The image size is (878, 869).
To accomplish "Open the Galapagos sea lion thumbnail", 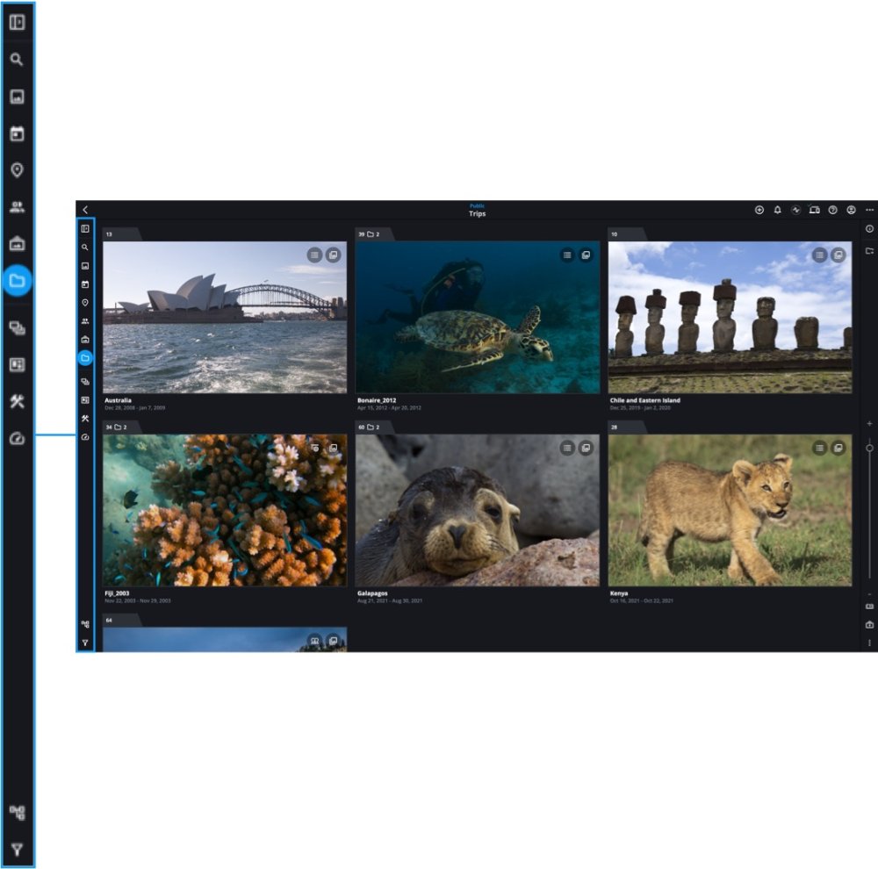I will click(478, 510).
